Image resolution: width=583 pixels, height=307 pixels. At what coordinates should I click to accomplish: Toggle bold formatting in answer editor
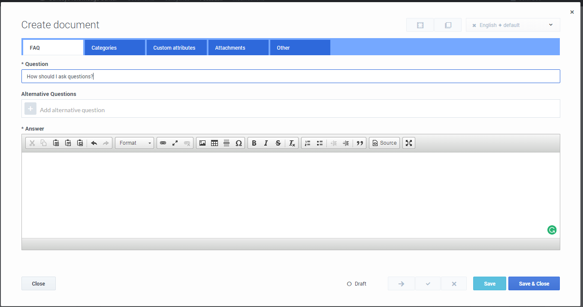point(254,143)
